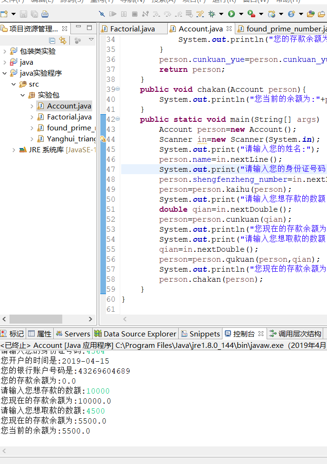This screenshot has width=327, height=464.
Task: Open the Servers bottom tab
Action: point(73,334)
